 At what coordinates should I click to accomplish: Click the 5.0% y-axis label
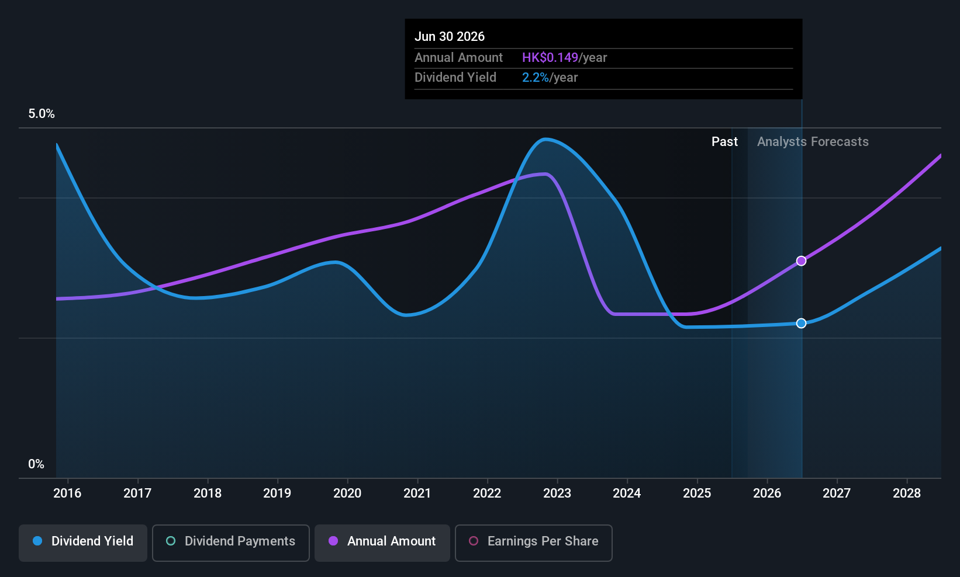pos(42,114)
